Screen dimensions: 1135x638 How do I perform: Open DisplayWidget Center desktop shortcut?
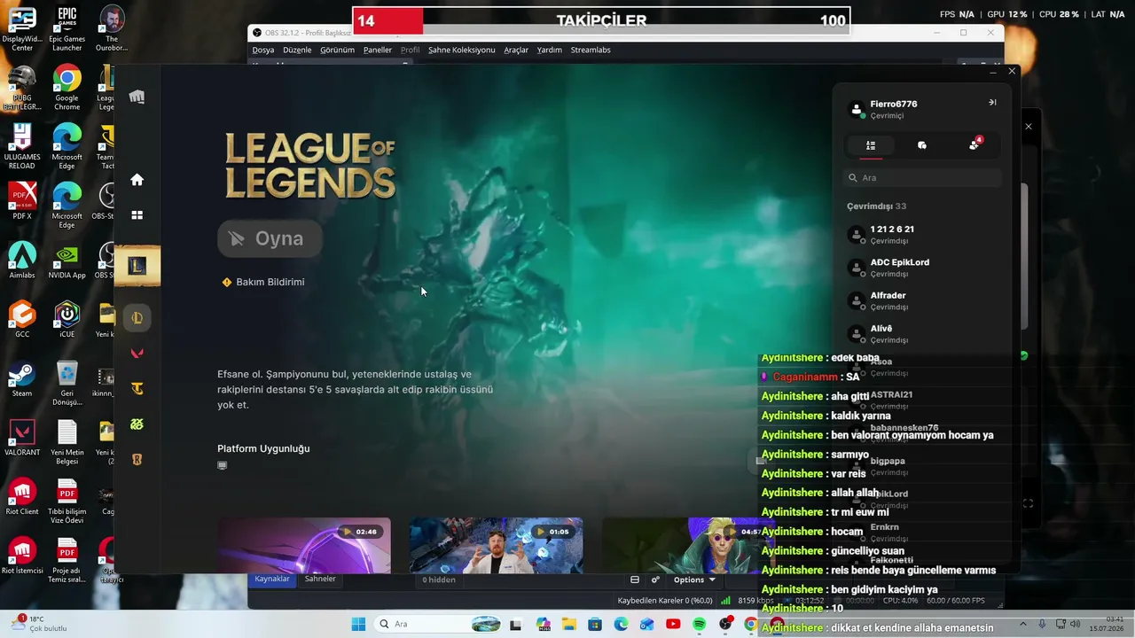coord(22,29)
